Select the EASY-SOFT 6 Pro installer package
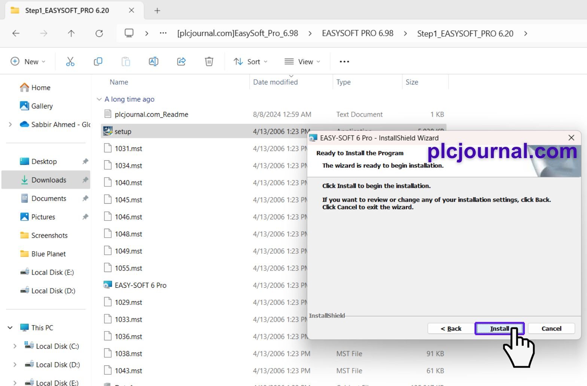Image resolution: width=587 pixels, height=386 pixels. (140, 285)
